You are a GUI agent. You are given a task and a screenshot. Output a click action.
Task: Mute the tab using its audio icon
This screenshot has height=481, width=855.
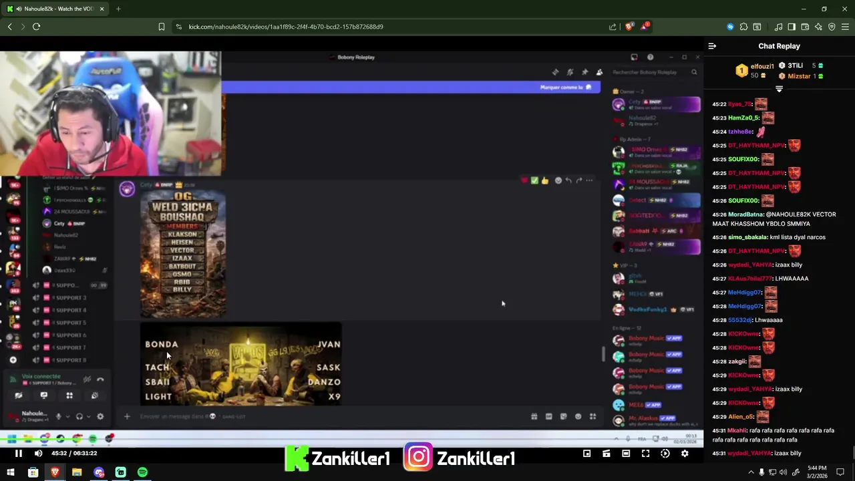point(19,9)
